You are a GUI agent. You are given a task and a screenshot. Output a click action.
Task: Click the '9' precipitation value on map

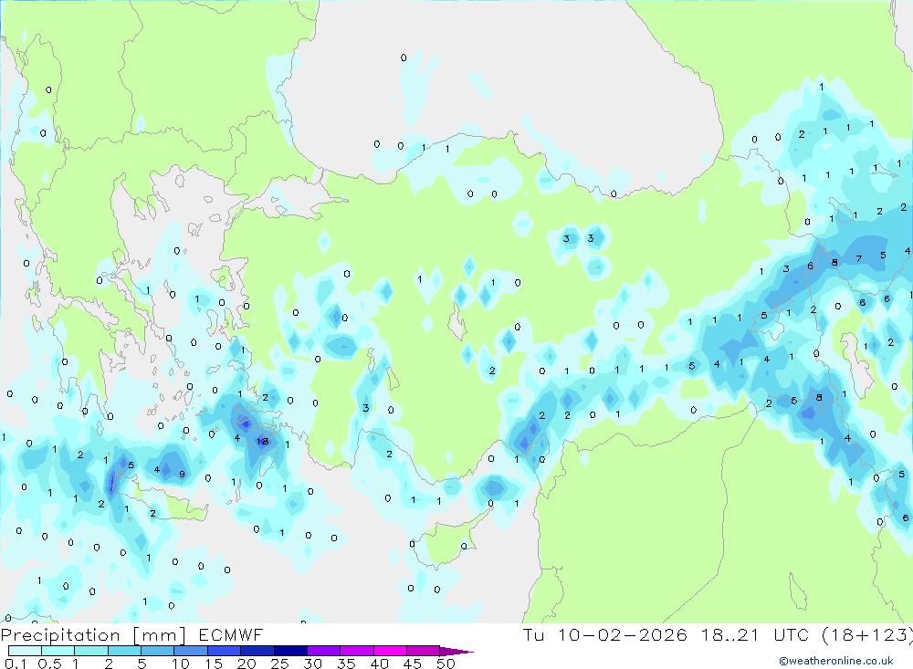pyautogui.click(x=183, y=475)
